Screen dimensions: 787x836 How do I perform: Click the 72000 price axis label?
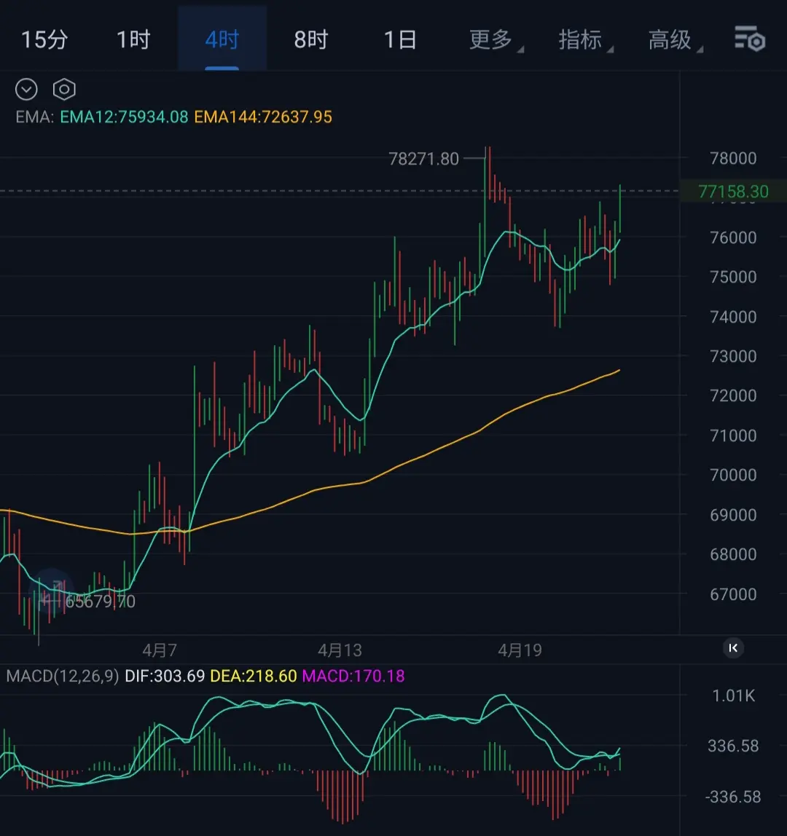[733, 395]
